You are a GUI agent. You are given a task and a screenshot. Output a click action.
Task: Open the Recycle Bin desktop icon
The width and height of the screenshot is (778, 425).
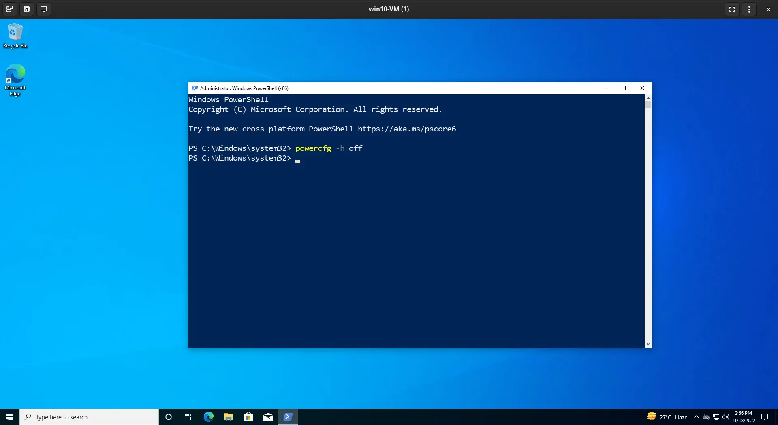tap(15, 36)
